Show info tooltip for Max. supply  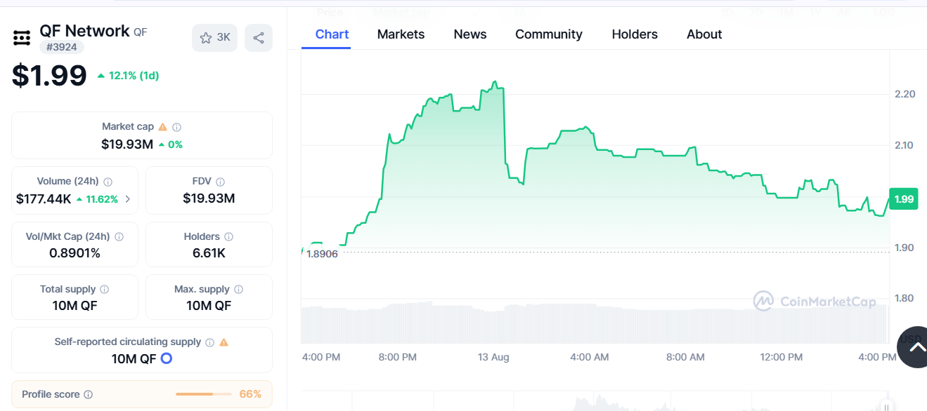tap(239, 290)
